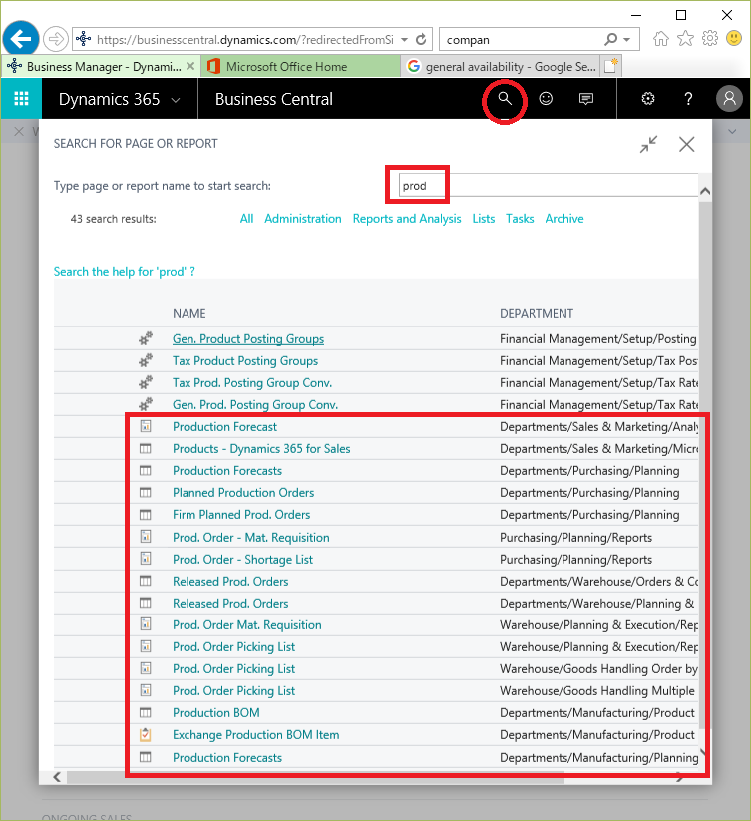Click report icon beside Prod. Order - Shortage List

pyautogui.click(x=146, y=559)
